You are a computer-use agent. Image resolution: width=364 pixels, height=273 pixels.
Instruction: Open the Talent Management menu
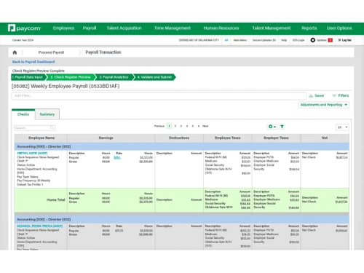tap(272, 28)
